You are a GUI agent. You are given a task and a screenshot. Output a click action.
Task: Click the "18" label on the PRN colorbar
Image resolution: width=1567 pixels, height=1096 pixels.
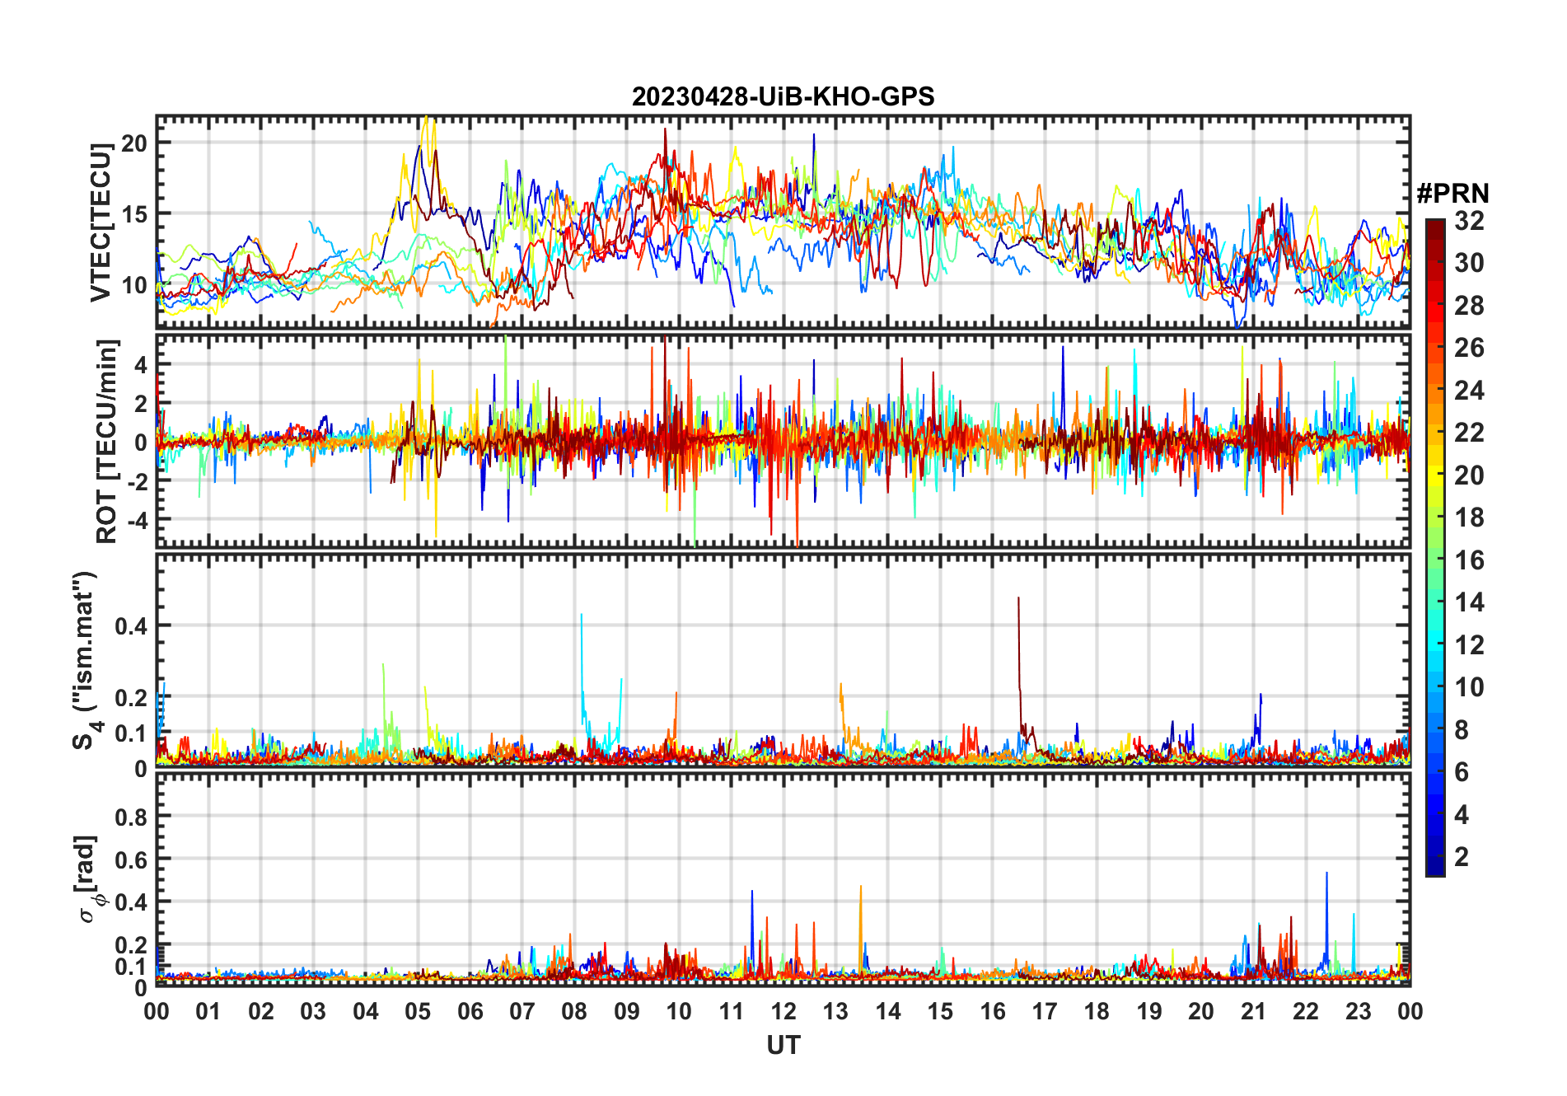click(x=1469, y=518)
